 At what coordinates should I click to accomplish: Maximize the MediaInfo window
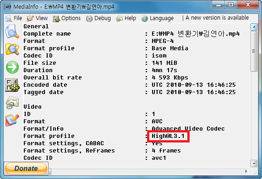coord(231,5)
